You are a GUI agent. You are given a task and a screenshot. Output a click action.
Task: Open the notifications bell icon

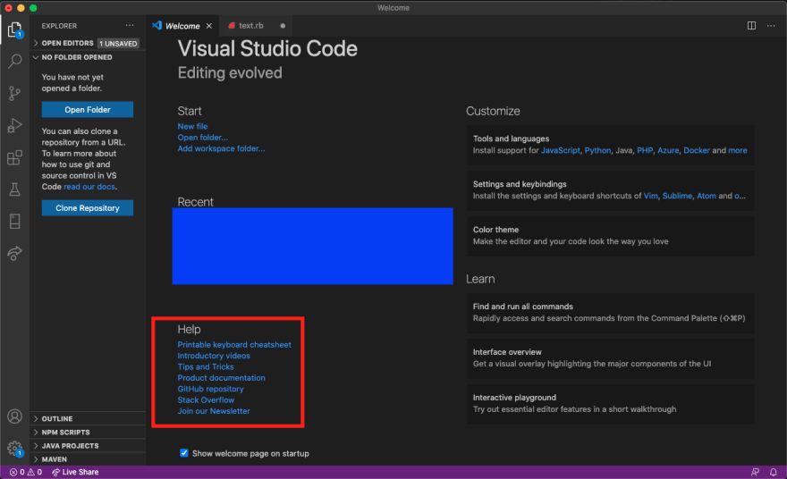click(x=774, y=472)
